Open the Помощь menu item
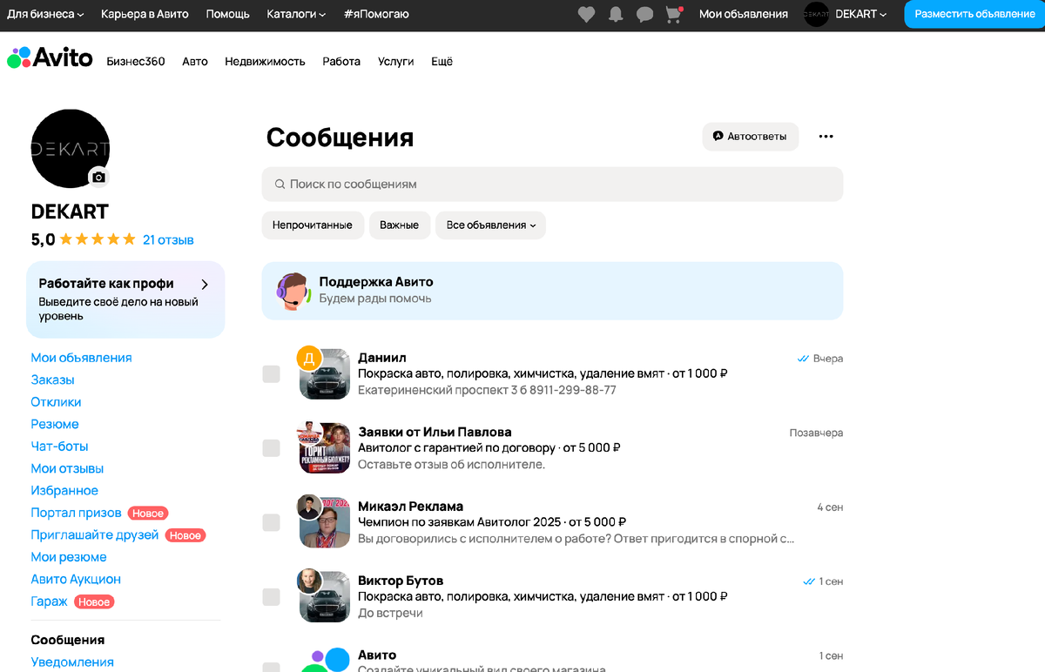This screenshot has width=1045, height=672. [227, 14]
